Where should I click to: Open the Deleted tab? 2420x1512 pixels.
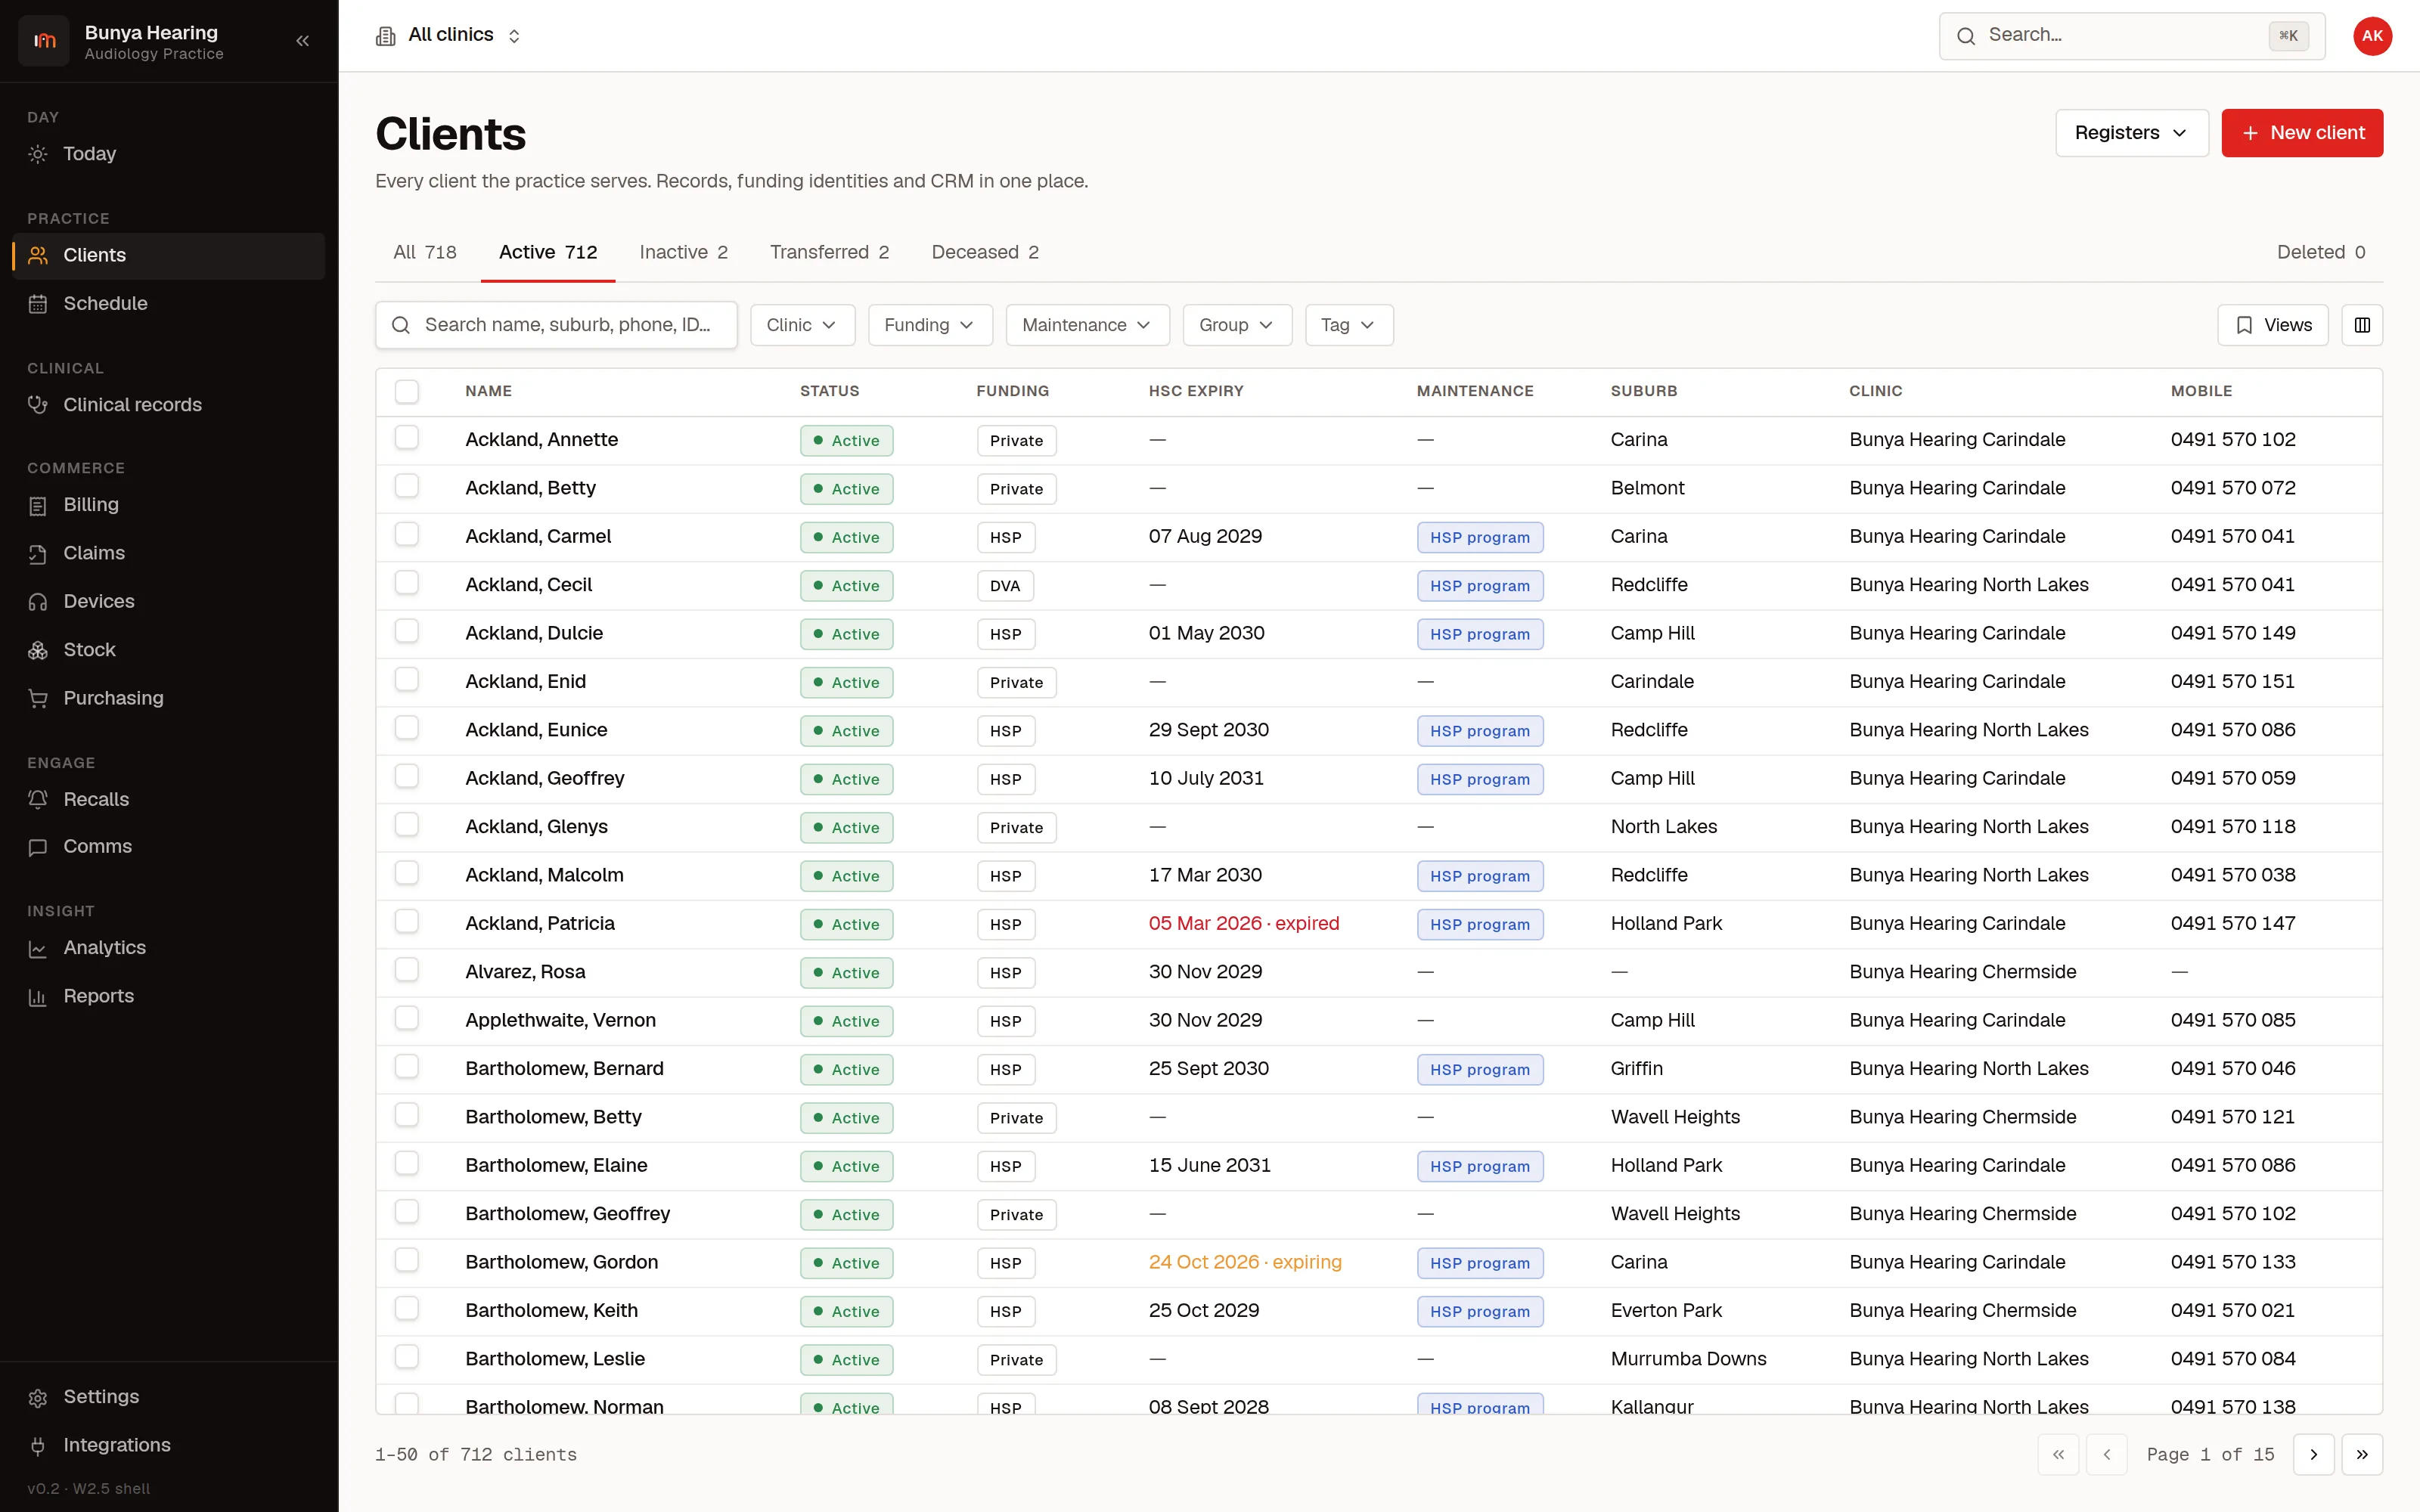[2321, 252]
